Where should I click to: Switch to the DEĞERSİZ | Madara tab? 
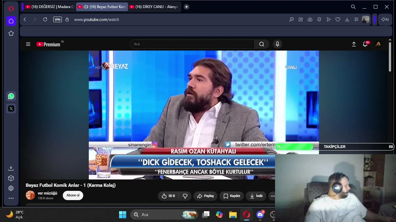[x=49, y=7]
